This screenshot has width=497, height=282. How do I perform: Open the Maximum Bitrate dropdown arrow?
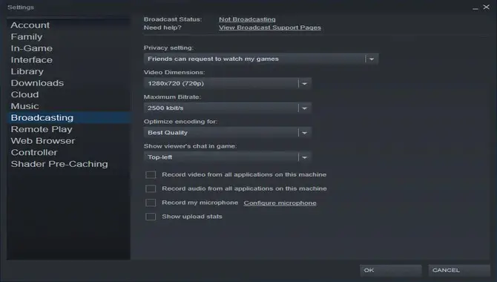point(305,108)
